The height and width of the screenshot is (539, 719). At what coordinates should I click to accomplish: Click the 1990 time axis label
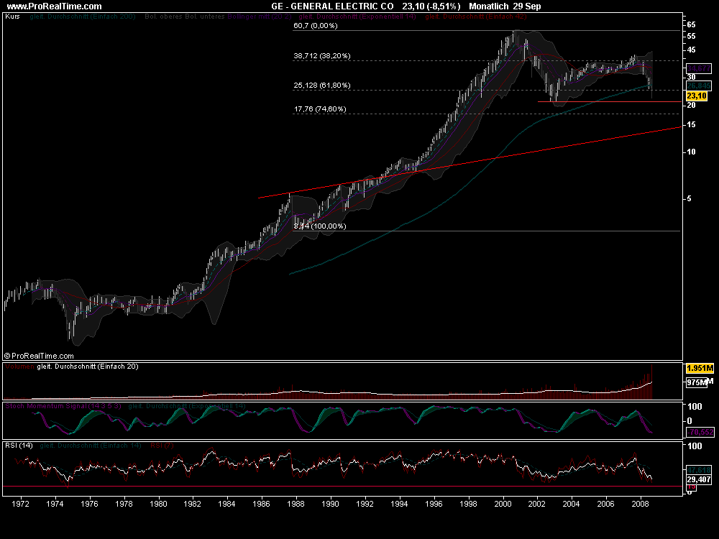pyautogui.click(x=330, y=504)
